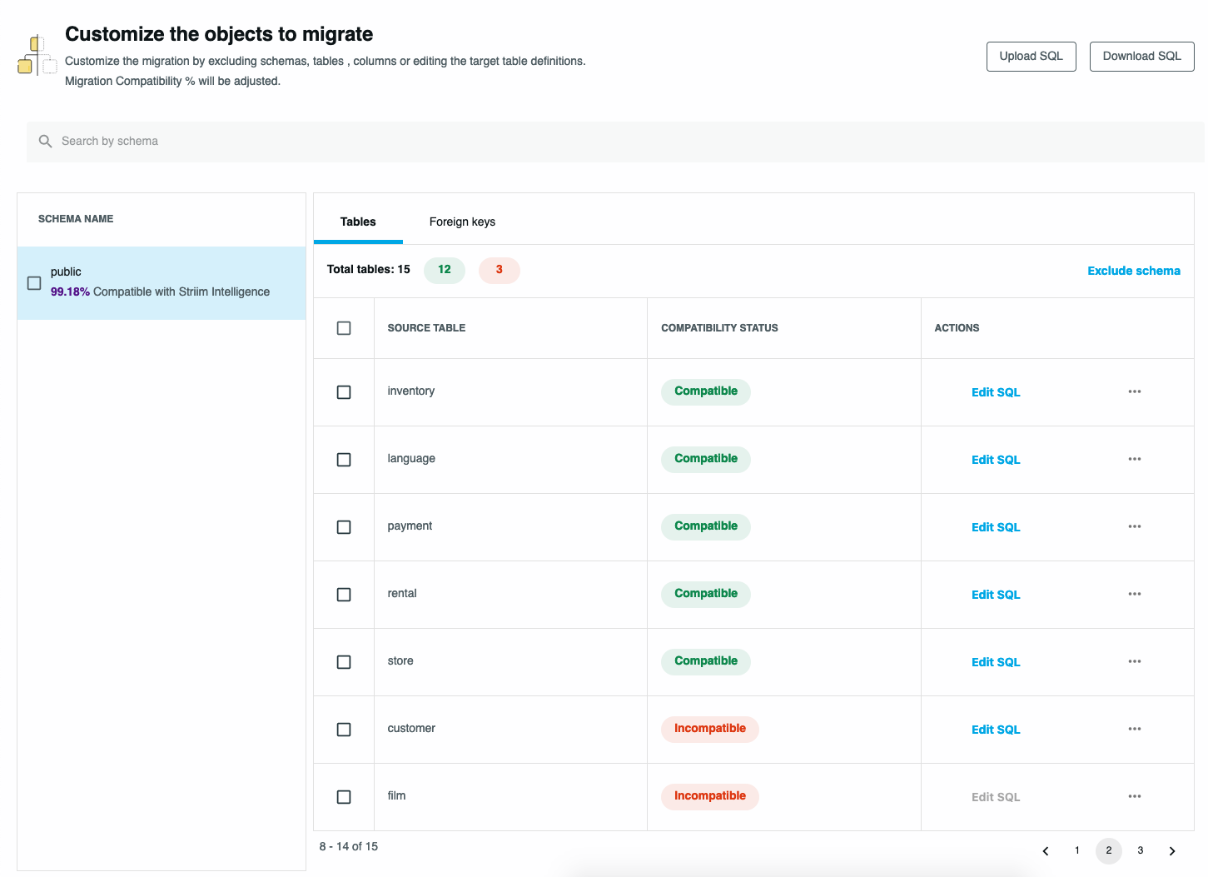This screenshot has height=877, width=1208.
Task: Click the Download SQL button
Action: tap(1141, 56)
